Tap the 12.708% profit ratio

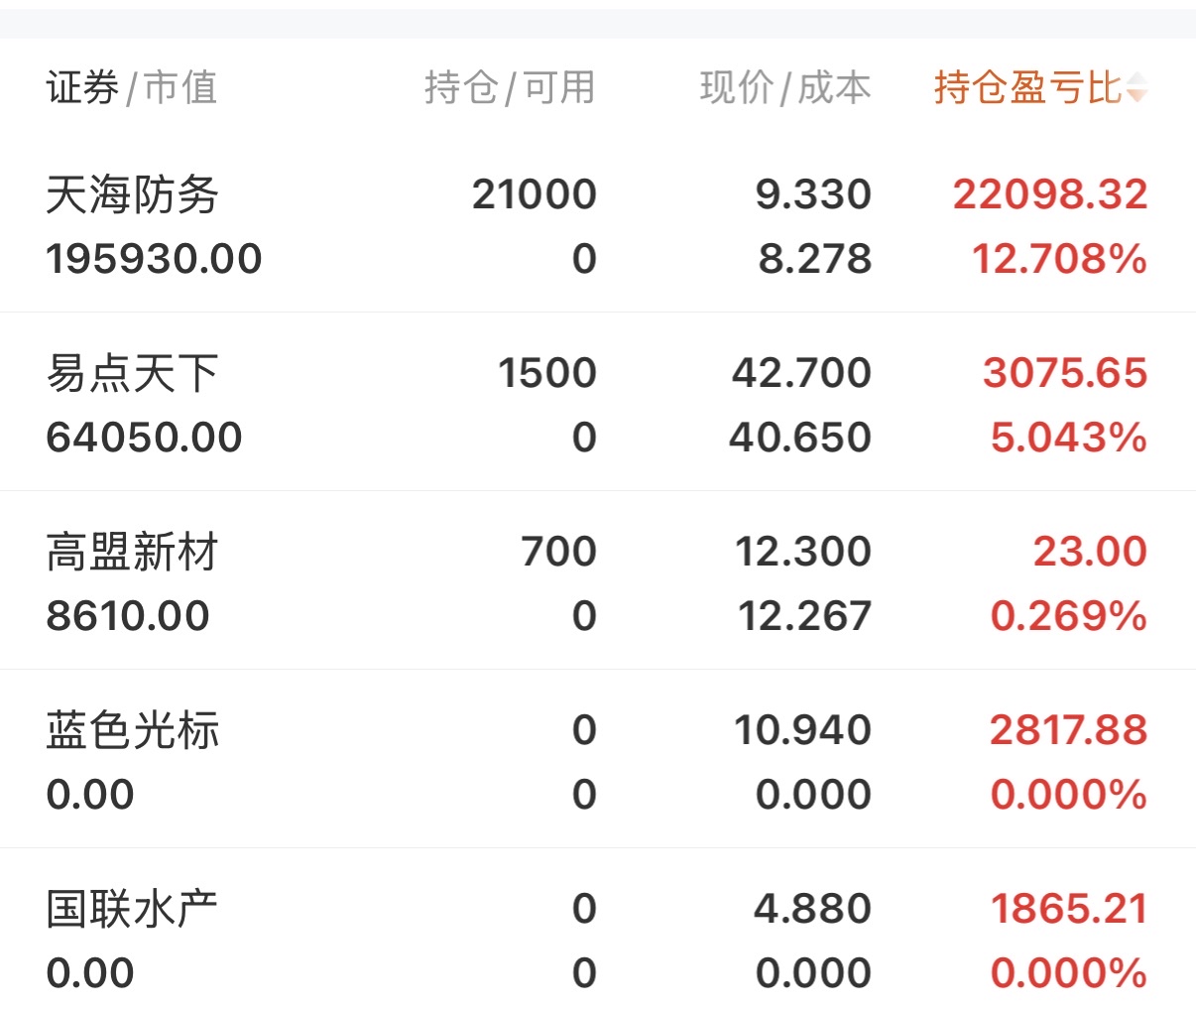[x=1059, y=259]
